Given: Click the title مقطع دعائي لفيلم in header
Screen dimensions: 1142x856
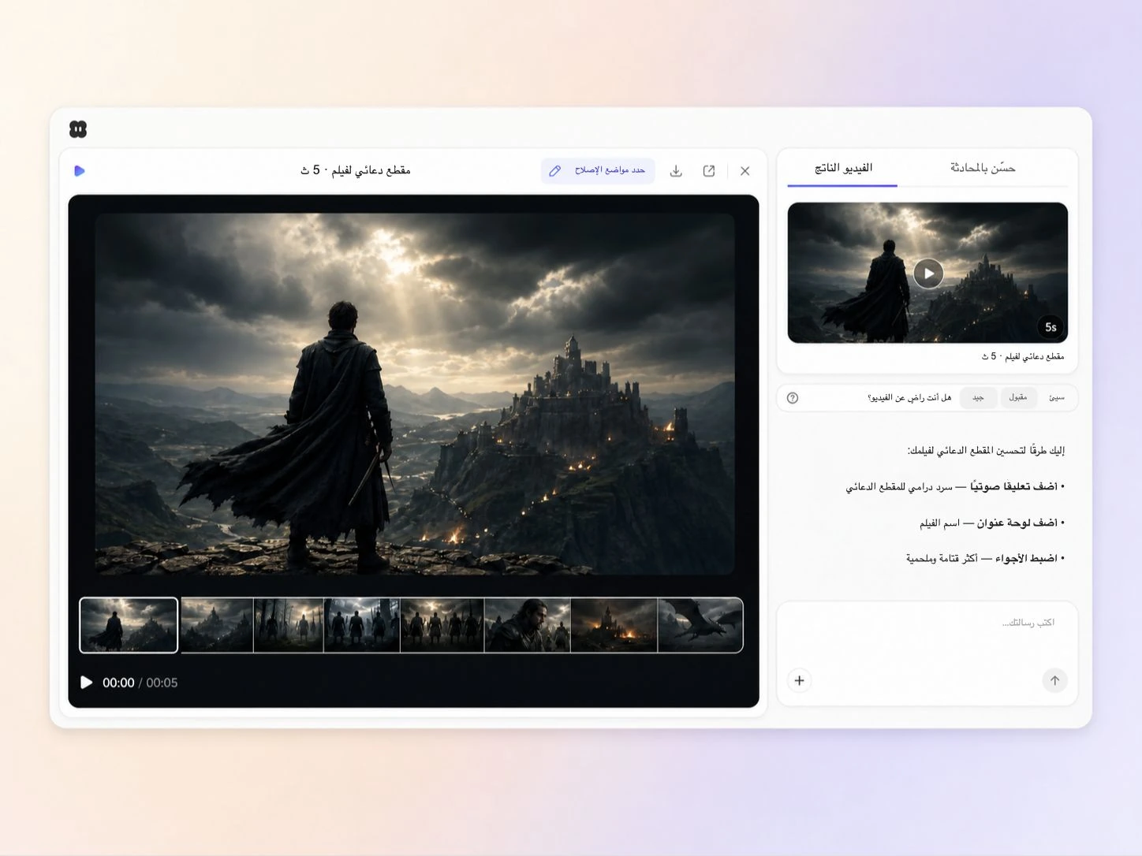Looking at the screenshot, I should click(x=356, y=170).
